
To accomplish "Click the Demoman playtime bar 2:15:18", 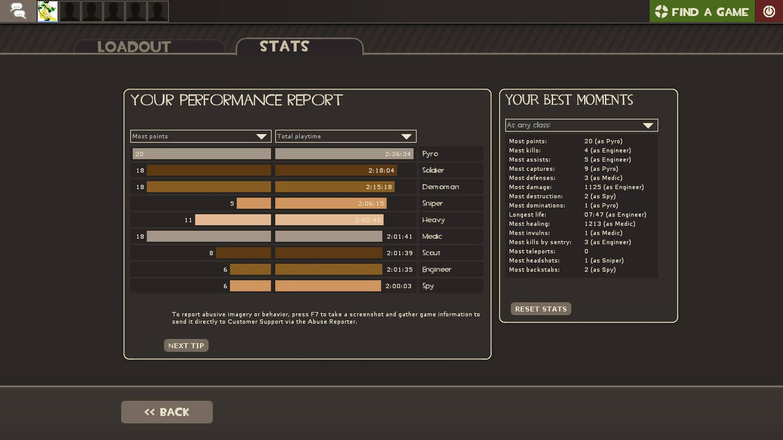I will pyautogui.click(x=334, y=187).
